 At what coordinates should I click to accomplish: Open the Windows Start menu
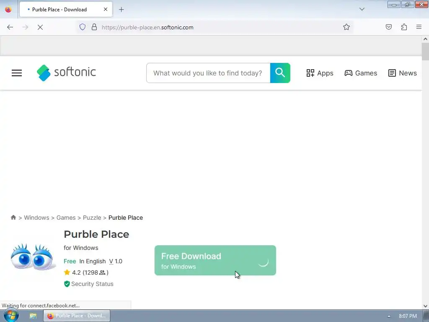point(11,315)
